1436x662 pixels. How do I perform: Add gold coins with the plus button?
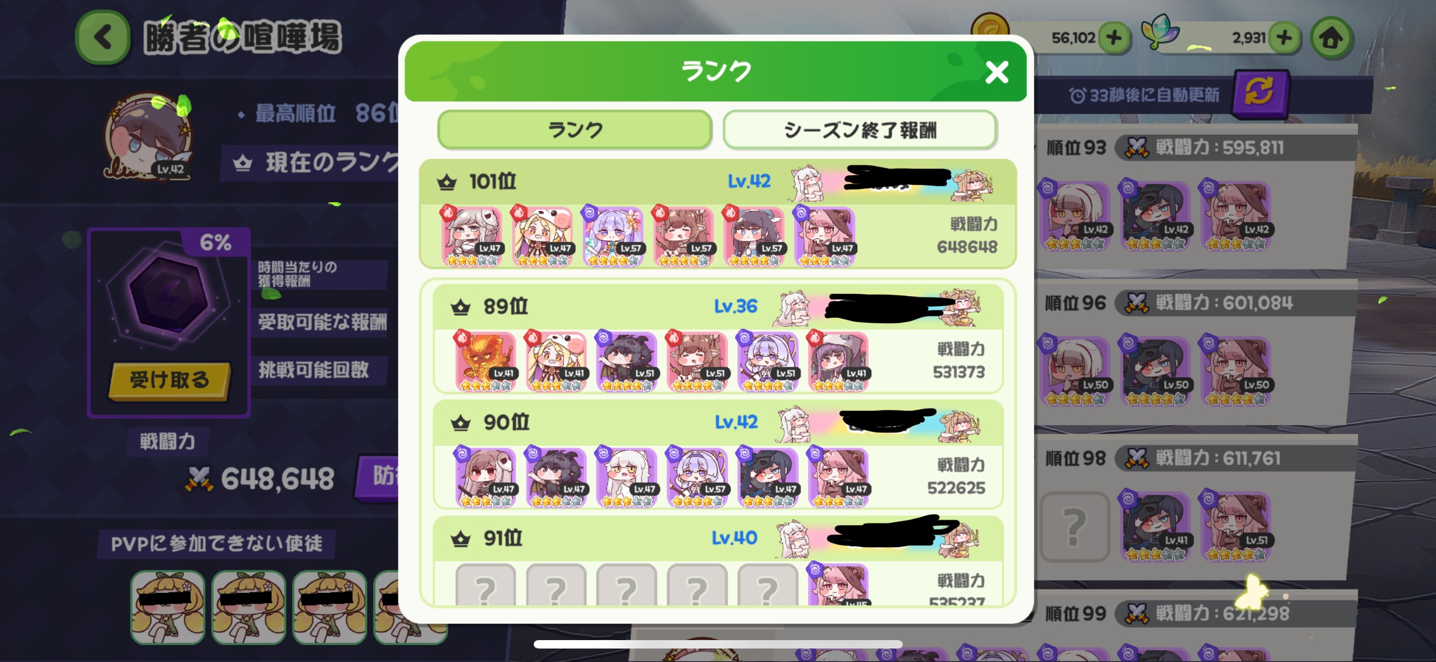pos(1114,38)
